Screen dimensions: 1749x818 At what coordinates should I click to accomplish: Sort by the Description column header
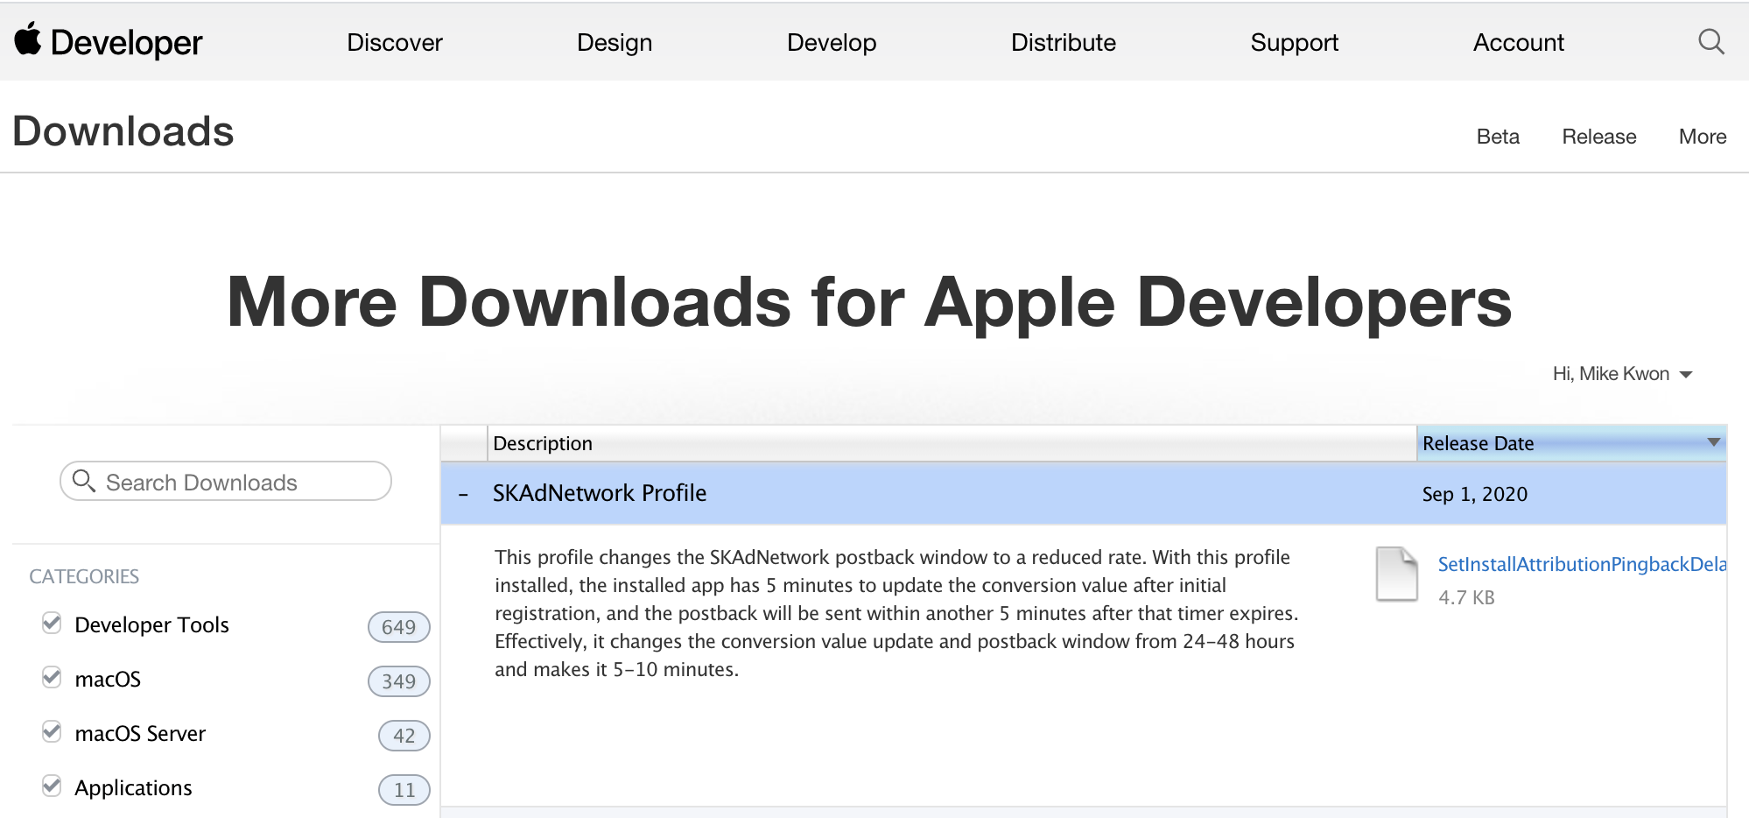pyautogui.click(x=952, y=443)
